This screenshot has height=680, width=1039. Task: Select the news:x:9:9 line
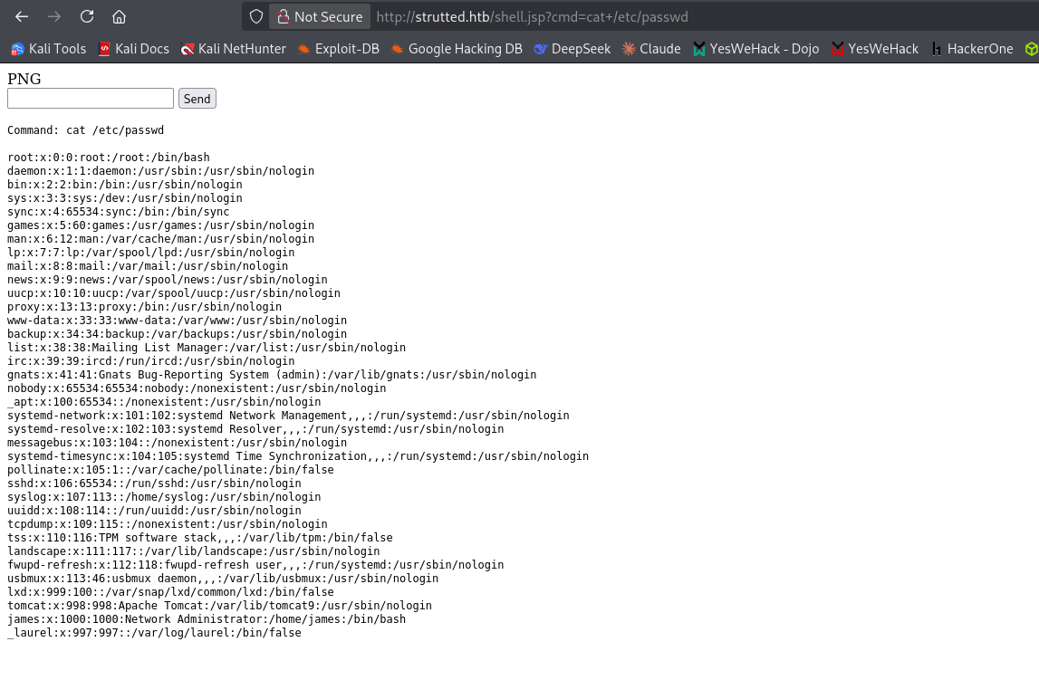(168, 280)
